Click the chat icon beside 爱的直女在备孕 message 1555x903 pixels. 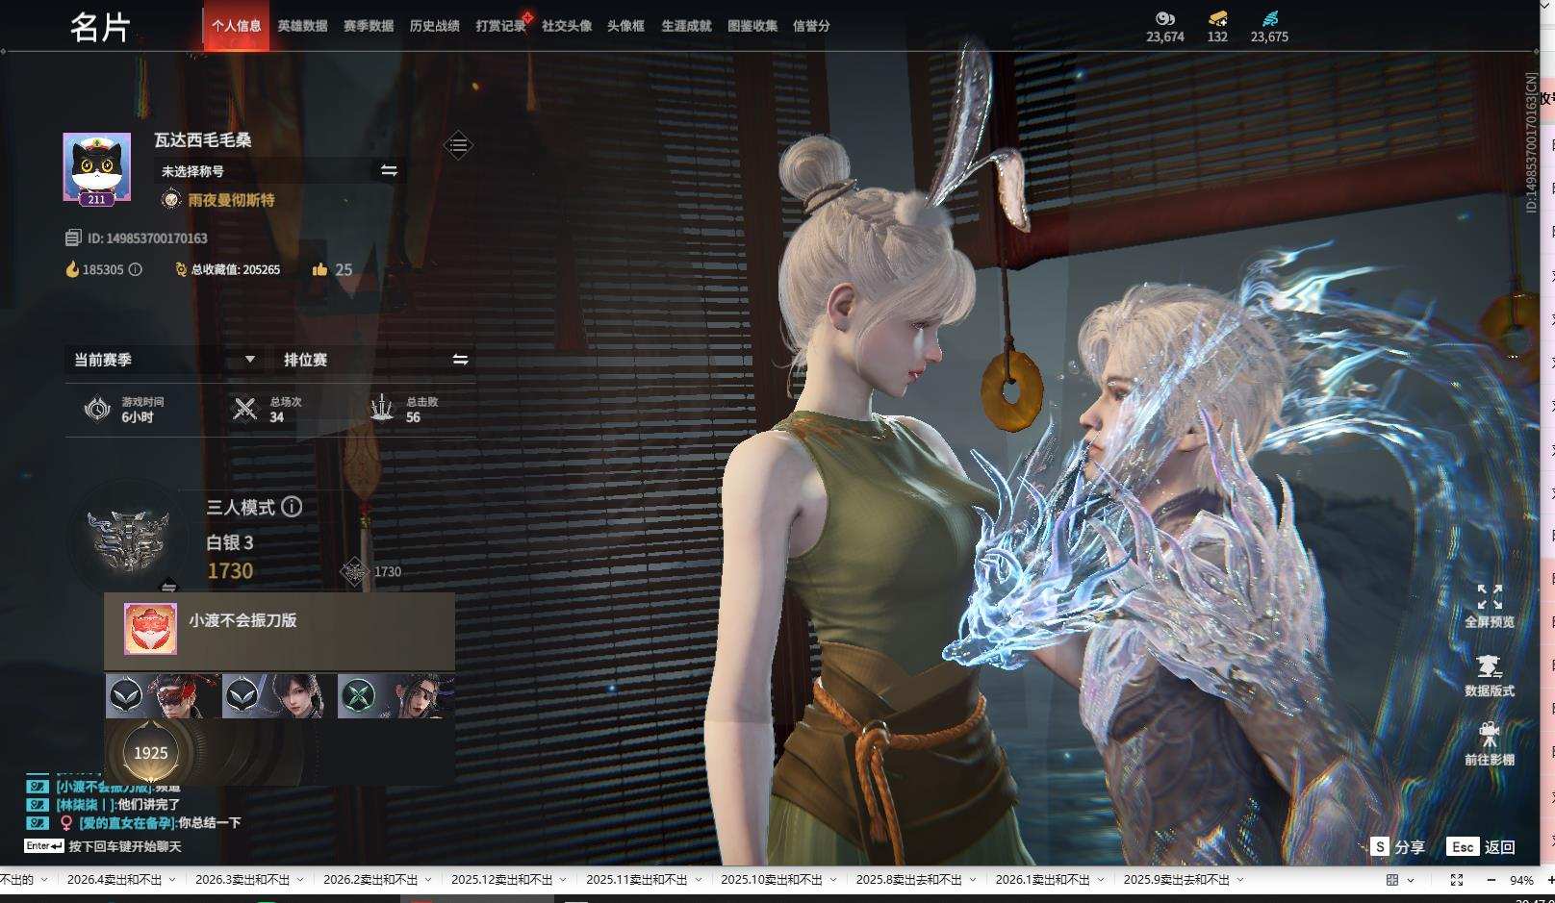[37, 822]
